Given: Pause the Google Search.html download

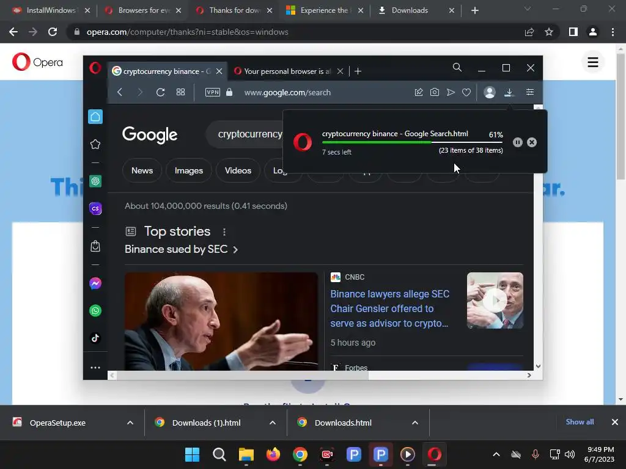Looking at the screenshot, I should pyautogui.click(x=517, y=142).
